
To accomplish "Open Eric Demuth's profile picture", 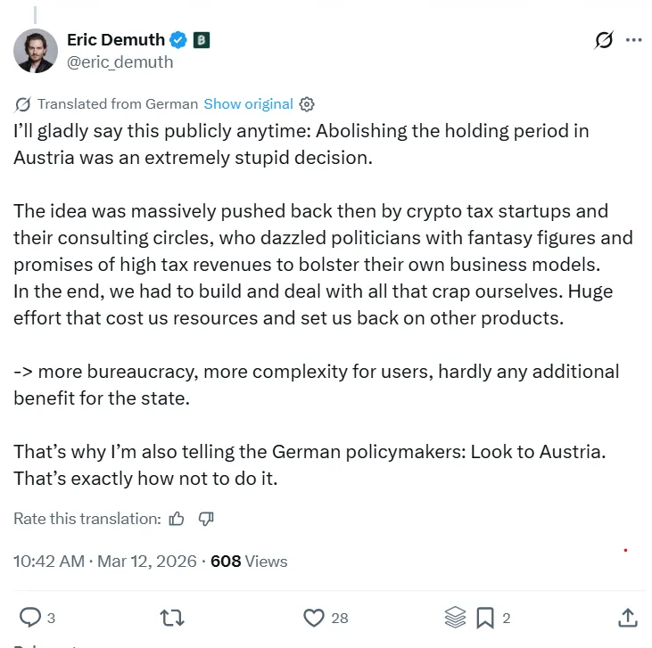I will pyautogui.click(x=36, y=51).
